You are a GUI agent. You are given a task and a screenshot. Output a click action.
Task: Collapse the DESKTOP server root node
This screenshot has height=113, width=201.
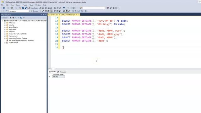pos(3,21)
